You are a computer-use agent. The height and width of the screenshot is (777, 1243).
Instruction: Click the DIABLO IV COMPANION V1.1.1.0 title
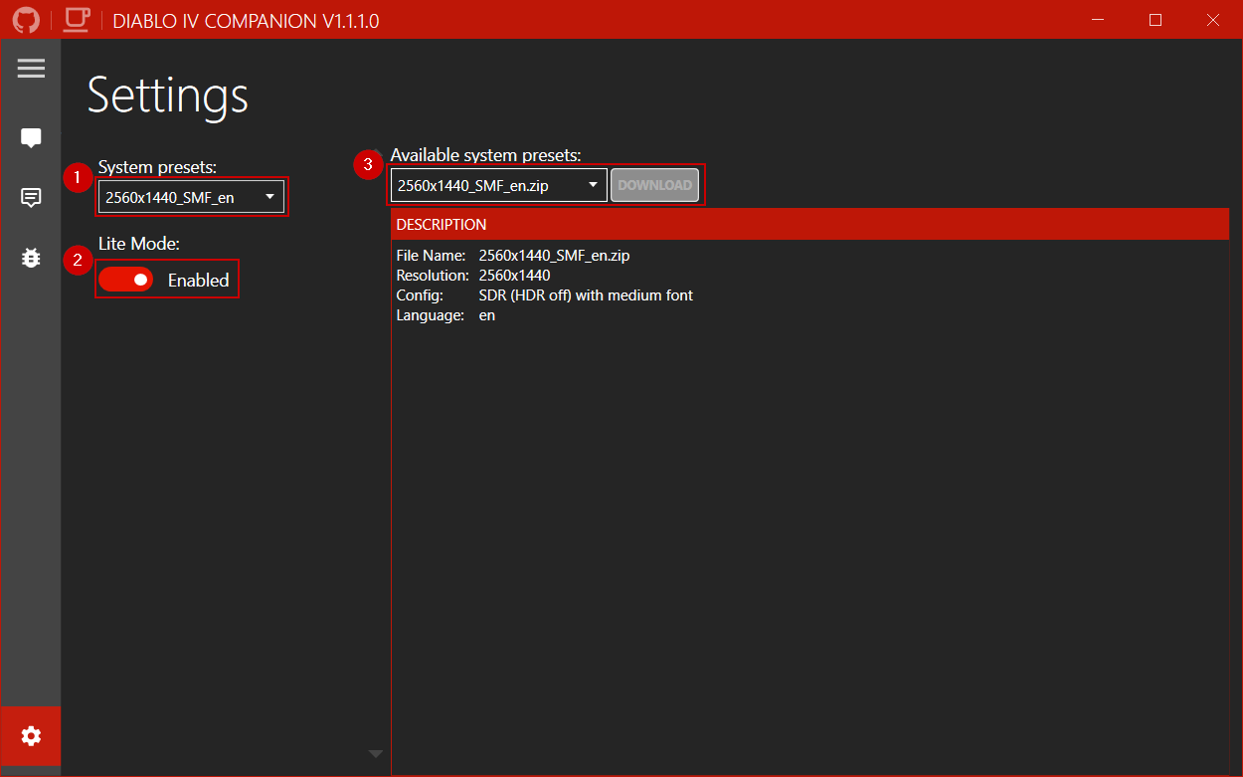(246, 21)
